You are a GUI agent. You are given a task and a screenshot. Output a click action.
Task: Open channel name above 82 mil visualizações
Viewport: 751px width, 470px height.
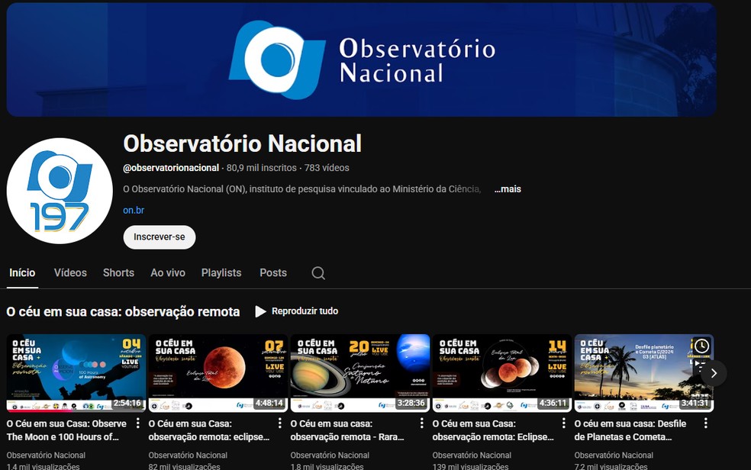188,456
